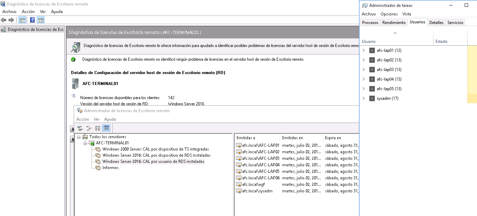Click the Forward arrow in Diagnóstico toolbar
The width and height of the screenshot is (477, 216).
(11, 20)
